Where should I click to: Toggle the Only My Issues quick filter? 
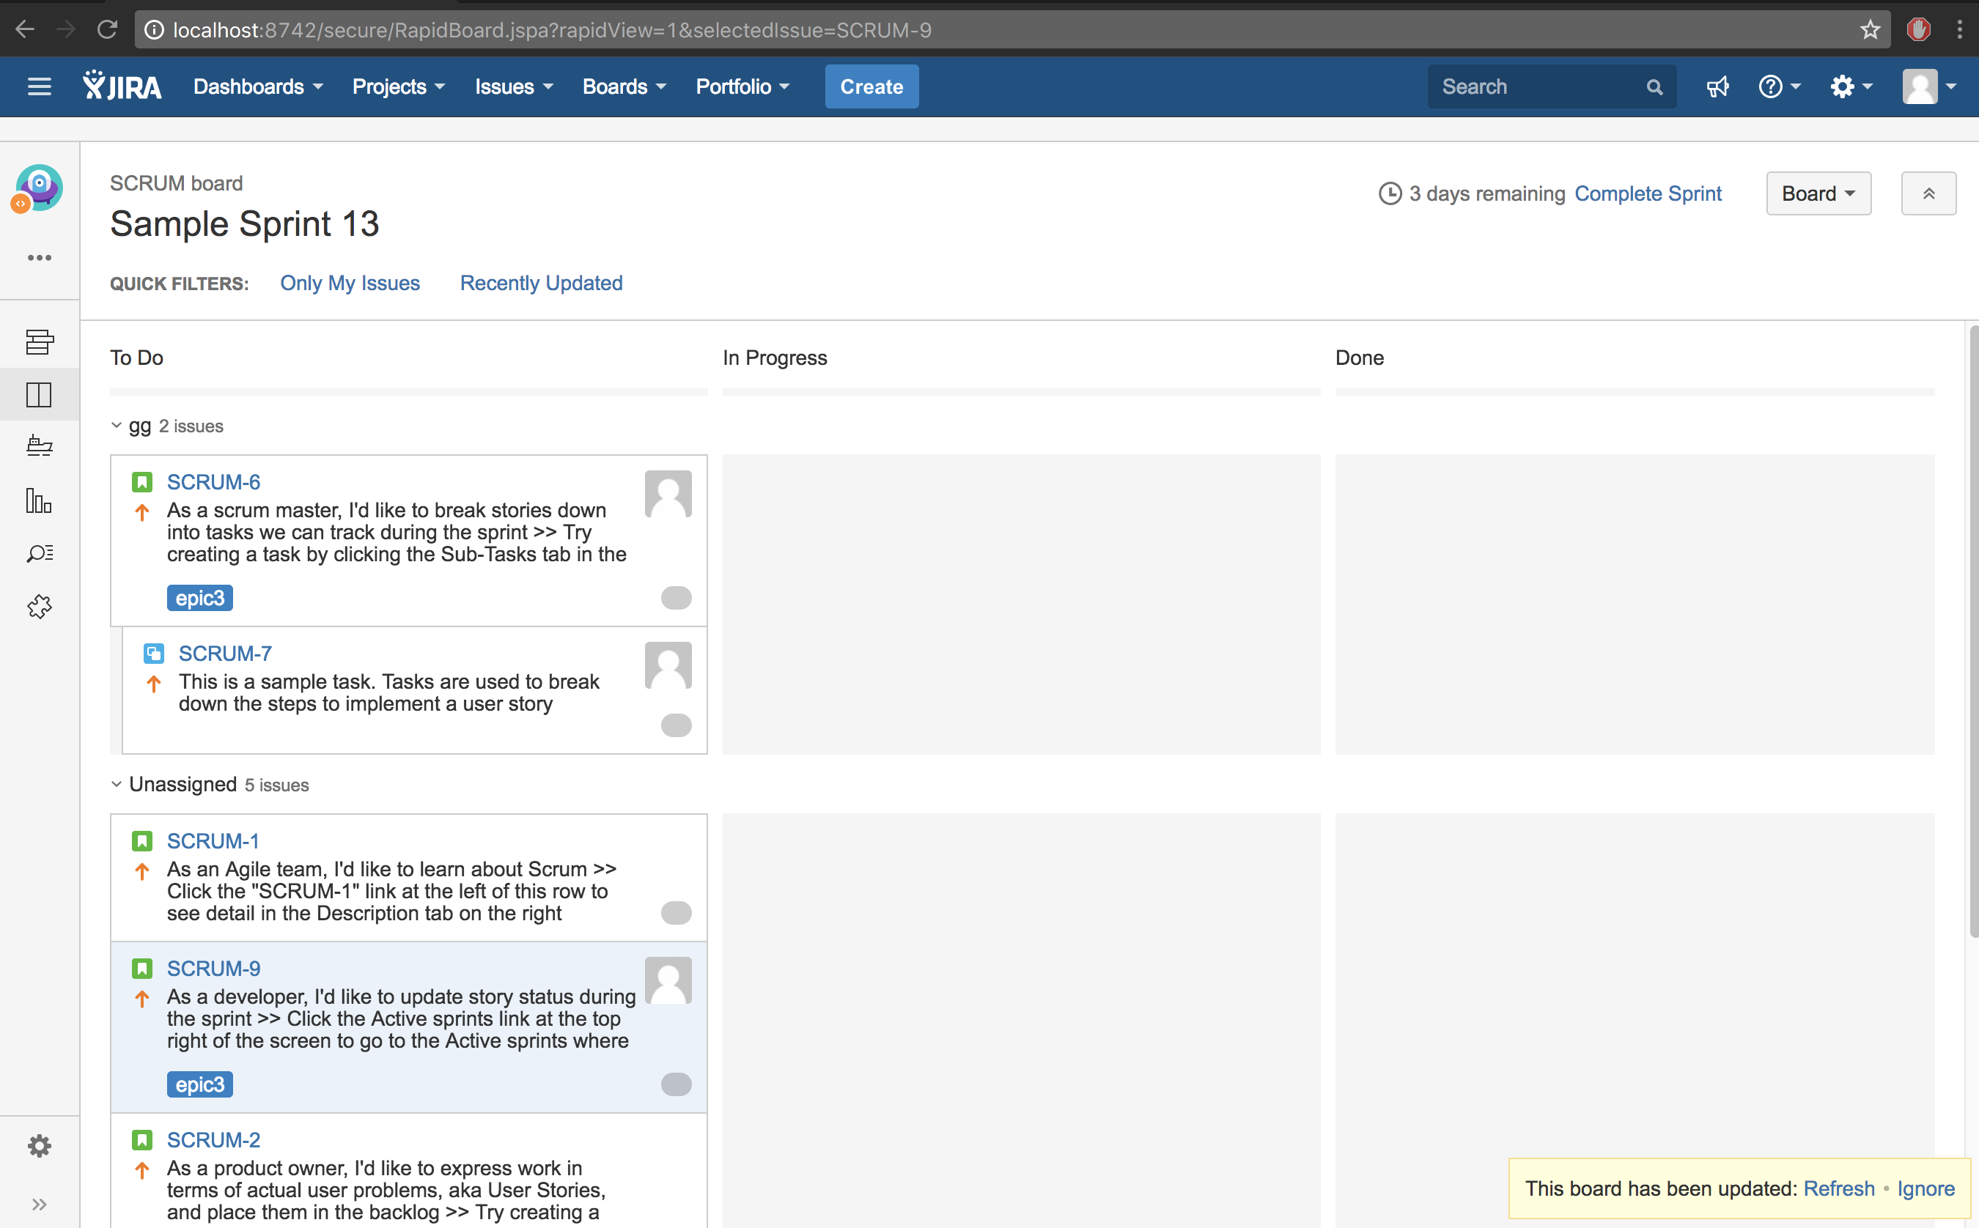point(350,284)
